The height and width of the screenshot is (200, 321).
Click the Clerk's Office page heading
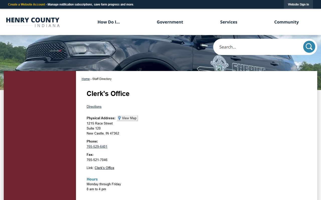tap(108, 93)
